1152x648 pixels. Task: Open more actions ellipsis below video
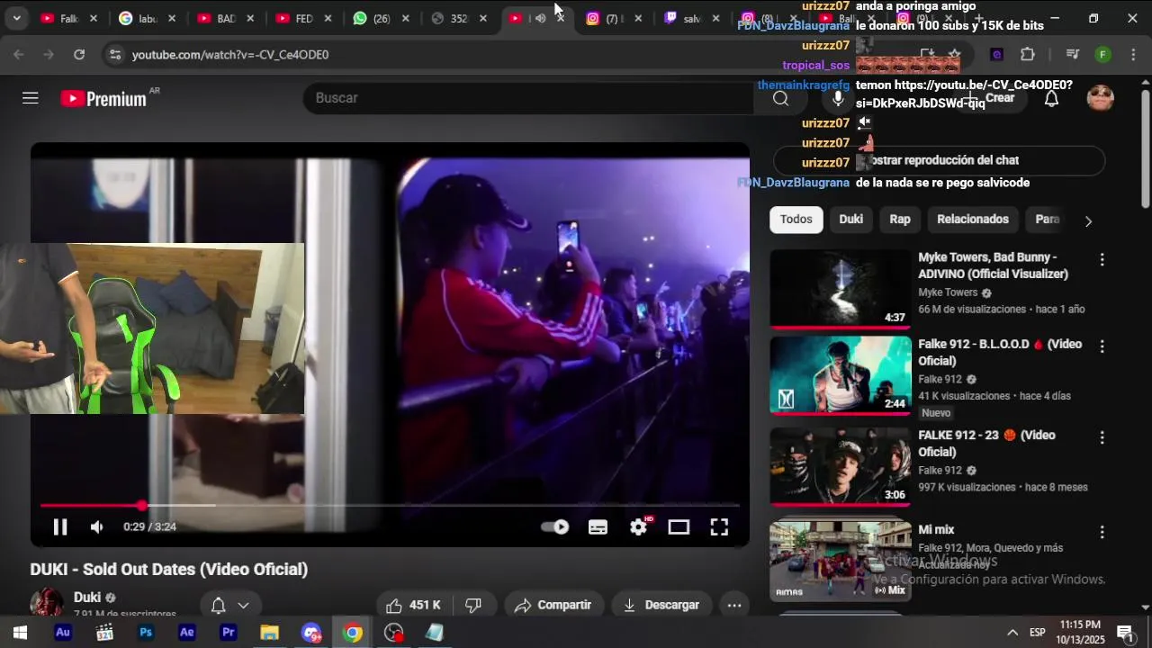(734, 606)
